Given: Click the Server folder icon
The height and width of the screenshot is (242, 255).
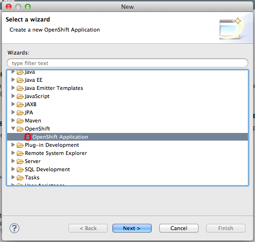Looking at the screenshot, I should tap(20, 161).
